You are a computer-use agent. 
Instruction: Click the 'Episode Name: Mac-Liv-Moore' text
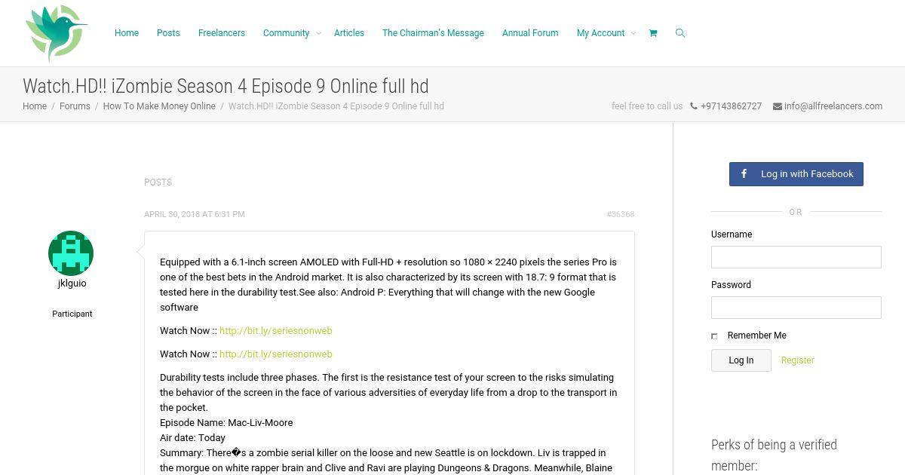[226, 423]
